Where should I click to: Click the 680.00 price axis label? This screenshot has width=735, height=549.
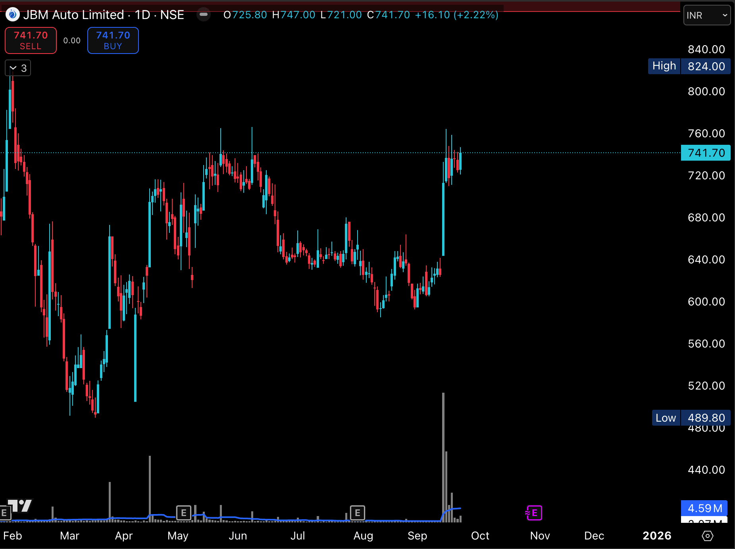pos(706,217)
